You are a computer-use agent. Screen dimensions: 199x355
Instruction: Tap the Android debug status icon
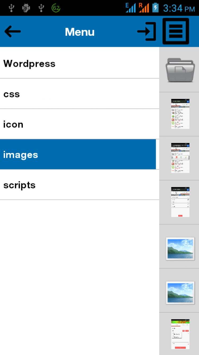26,8
